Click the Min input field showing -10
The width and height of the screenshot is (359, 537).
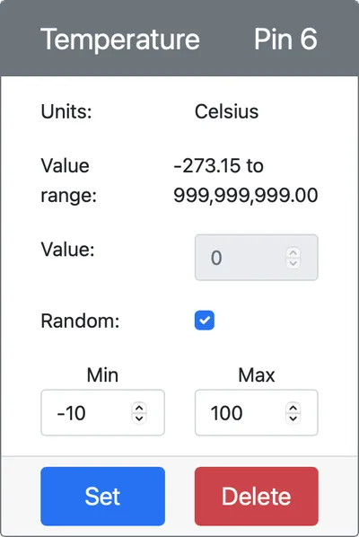[102, 412]
